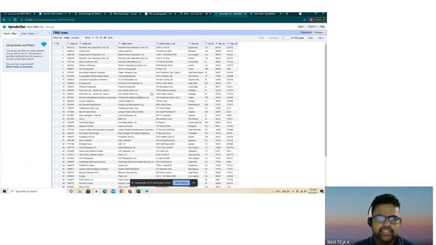Open the Export dropdown menu

pos(312,27)
